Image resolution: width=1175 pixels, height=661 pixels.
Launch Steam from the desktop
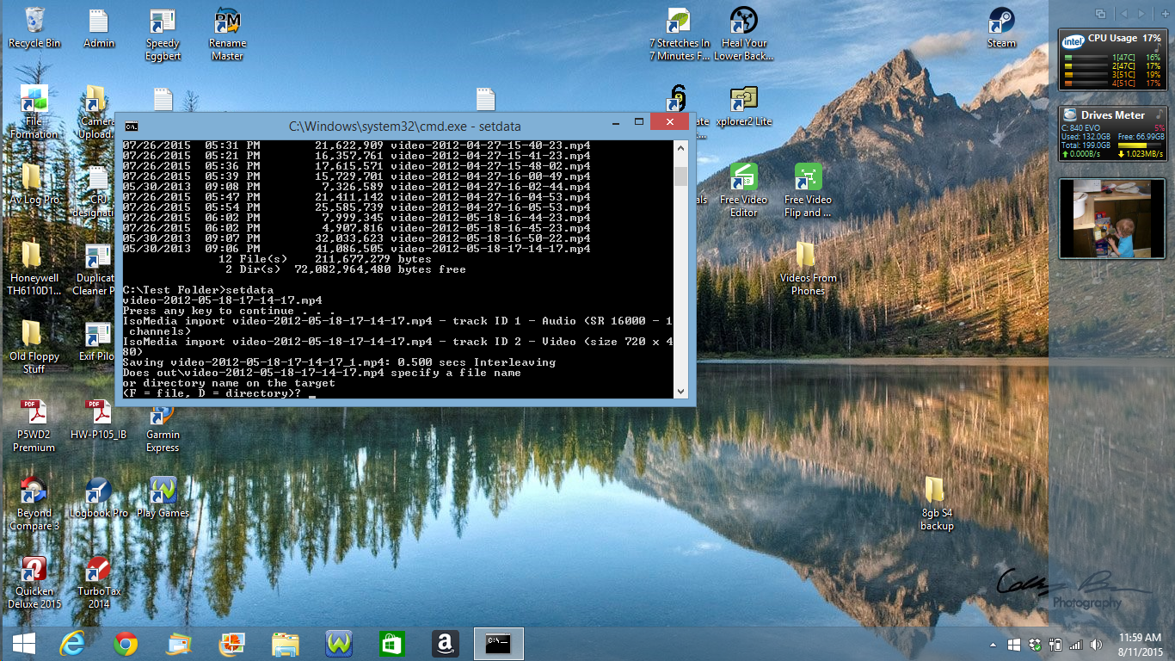coord(1001,28)
